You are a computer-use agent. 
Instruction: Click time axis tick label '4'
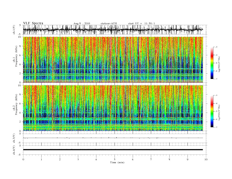coord(96,159)
